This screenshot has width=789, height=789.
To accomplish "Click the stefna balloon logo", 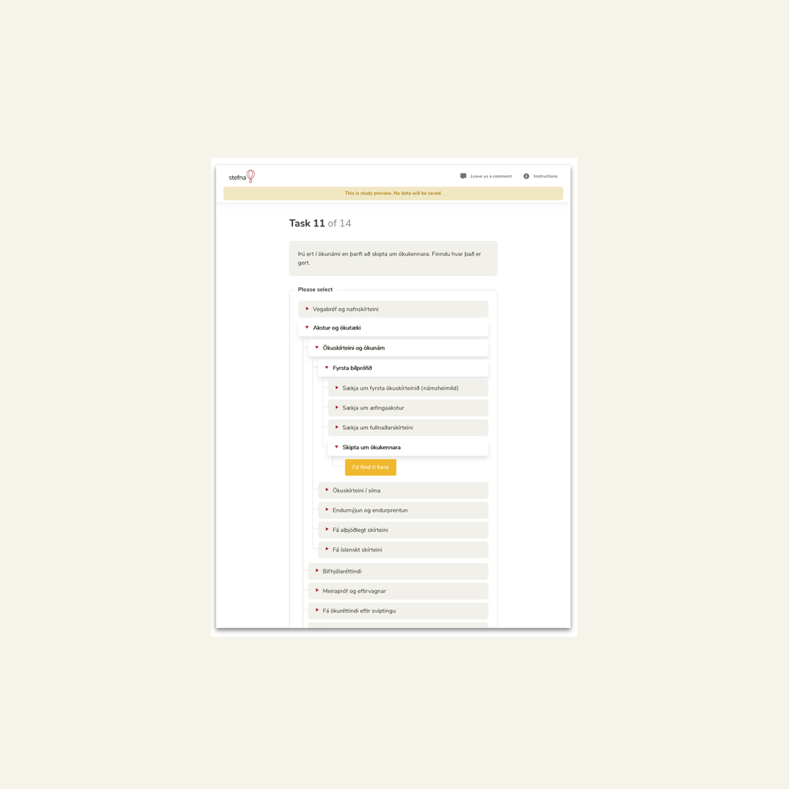I will click(x=242, y=177).
